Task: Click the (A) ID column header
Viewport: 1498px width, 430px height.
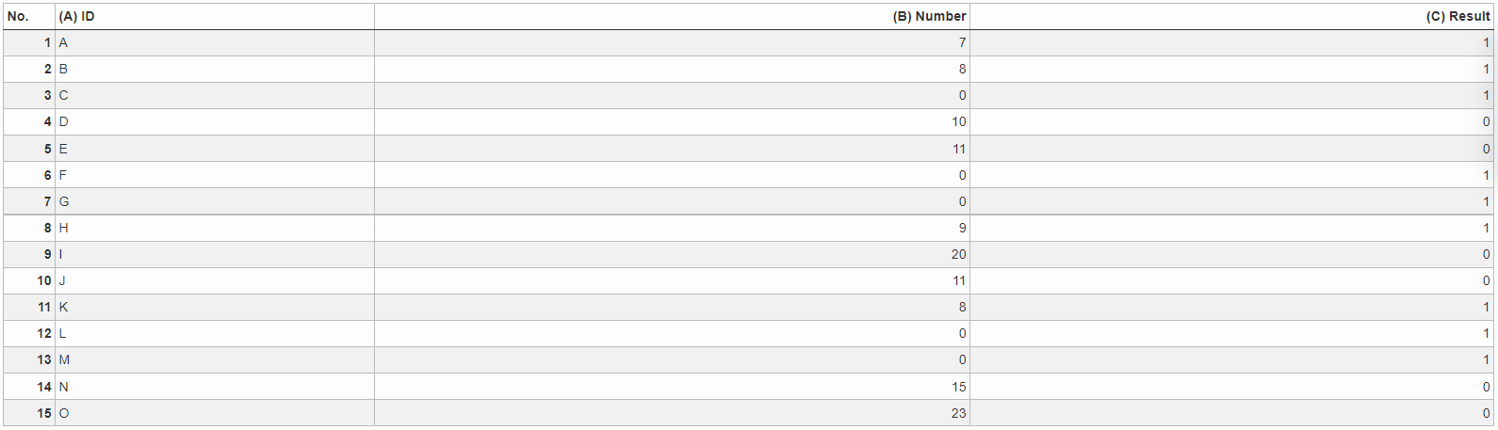Action: point(215,16)
